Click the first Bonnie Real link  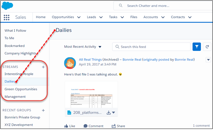point(132,60)
